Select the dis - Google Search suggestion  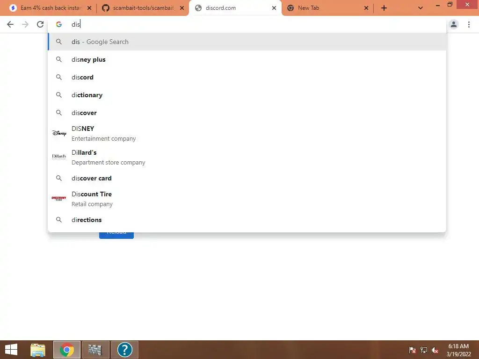(247, 42)
